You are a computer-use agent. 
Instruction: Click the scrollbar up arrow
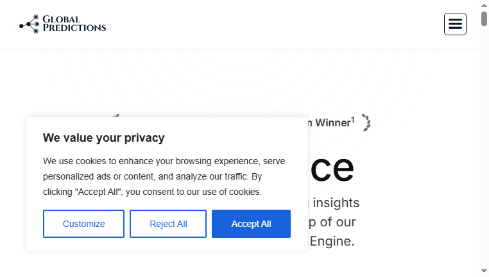(484, 5)
